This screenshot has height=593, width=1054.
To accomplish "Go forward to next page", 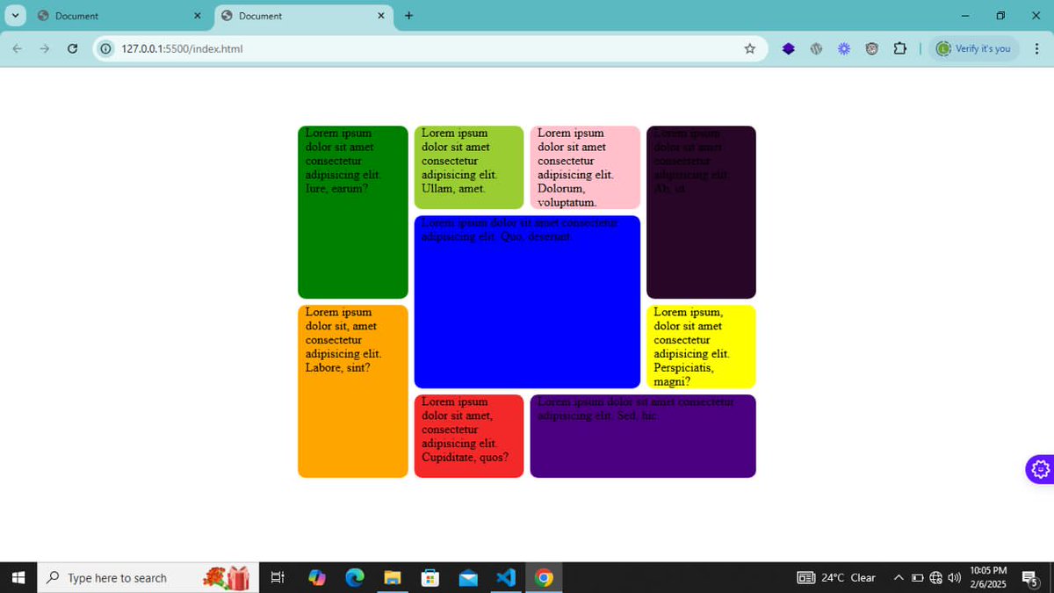I will (x=45, y=49).
